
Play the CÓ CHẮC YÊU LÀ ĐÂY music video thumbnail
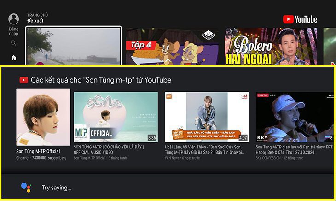[116, 117]
